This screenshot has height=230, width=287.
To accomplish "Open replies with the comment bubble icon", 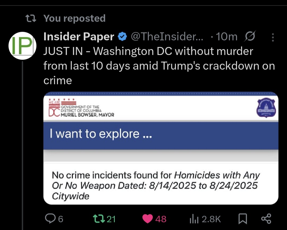I will 50,219.
